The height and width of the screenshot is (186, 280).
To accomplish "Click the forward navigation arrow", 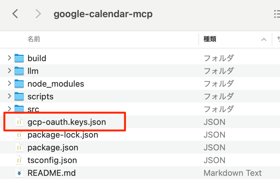I will click(38, 14).
